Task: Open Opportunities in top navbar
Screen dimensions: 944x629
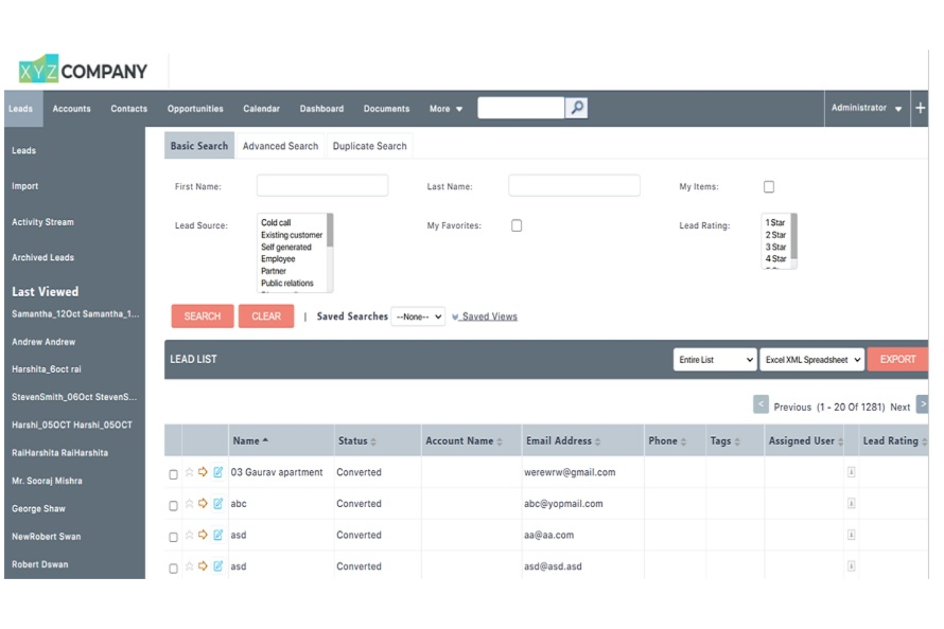Action: tap(195, 109)
